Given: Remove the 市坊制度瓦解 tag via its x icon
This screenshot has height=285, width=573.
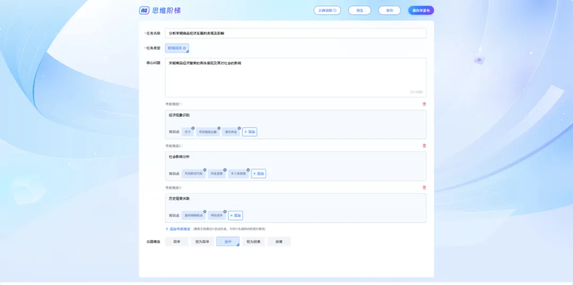Looking at the screenshot, I should click(219, 128).
